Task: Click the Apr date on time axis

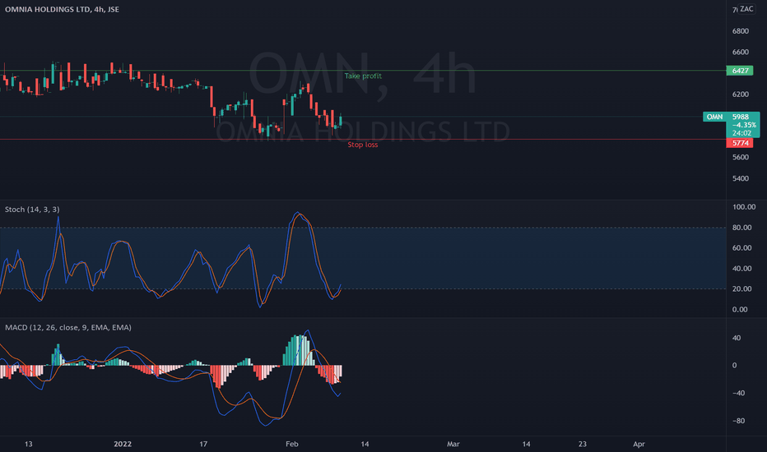Action: click(639, 444)
